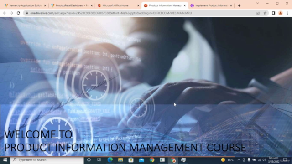This screenshot has width=292, height=164.
Task: Open the volume control in the tray
Action: 264,160
